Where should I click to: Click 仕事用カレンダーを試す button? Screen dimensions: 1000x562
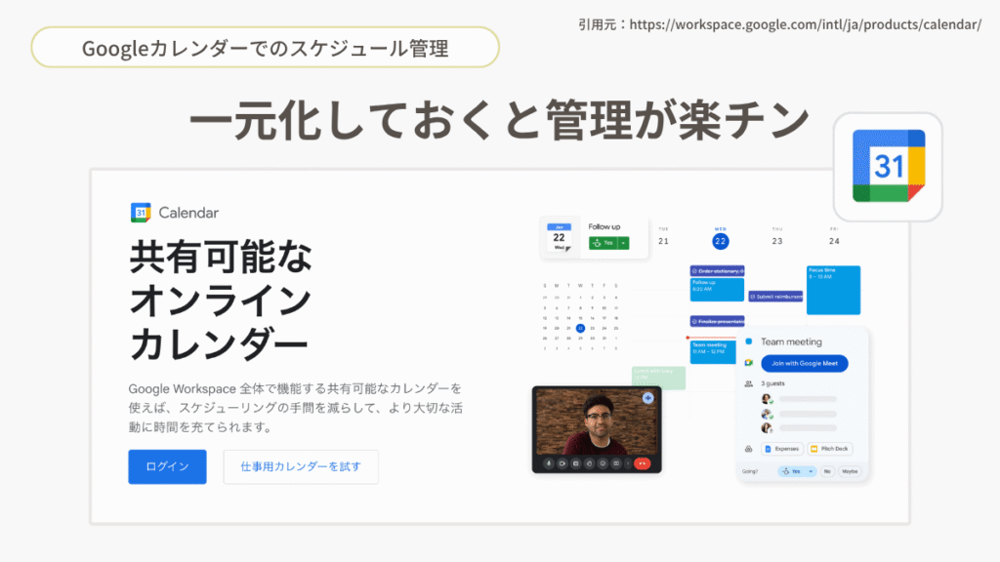coord(301,466)
